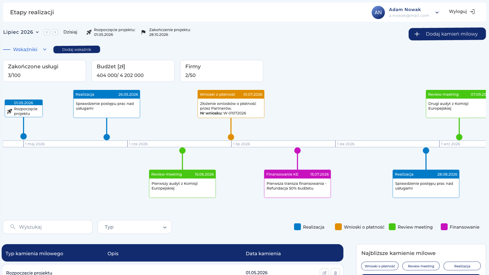Edit the Rozpoczęcie projektu row with pencil icon

[x=324, y=273]
